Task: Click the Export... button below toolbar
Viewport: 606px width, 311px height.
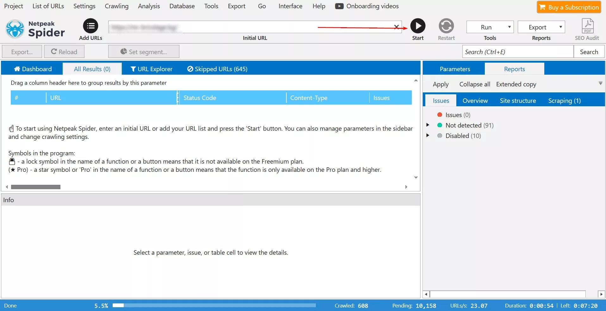Action: coord(22,52)
